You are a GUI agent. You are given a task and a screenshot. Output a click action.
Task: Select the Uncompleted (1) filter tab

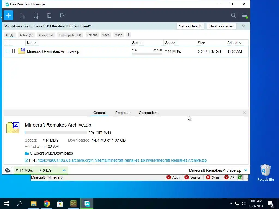70,35
